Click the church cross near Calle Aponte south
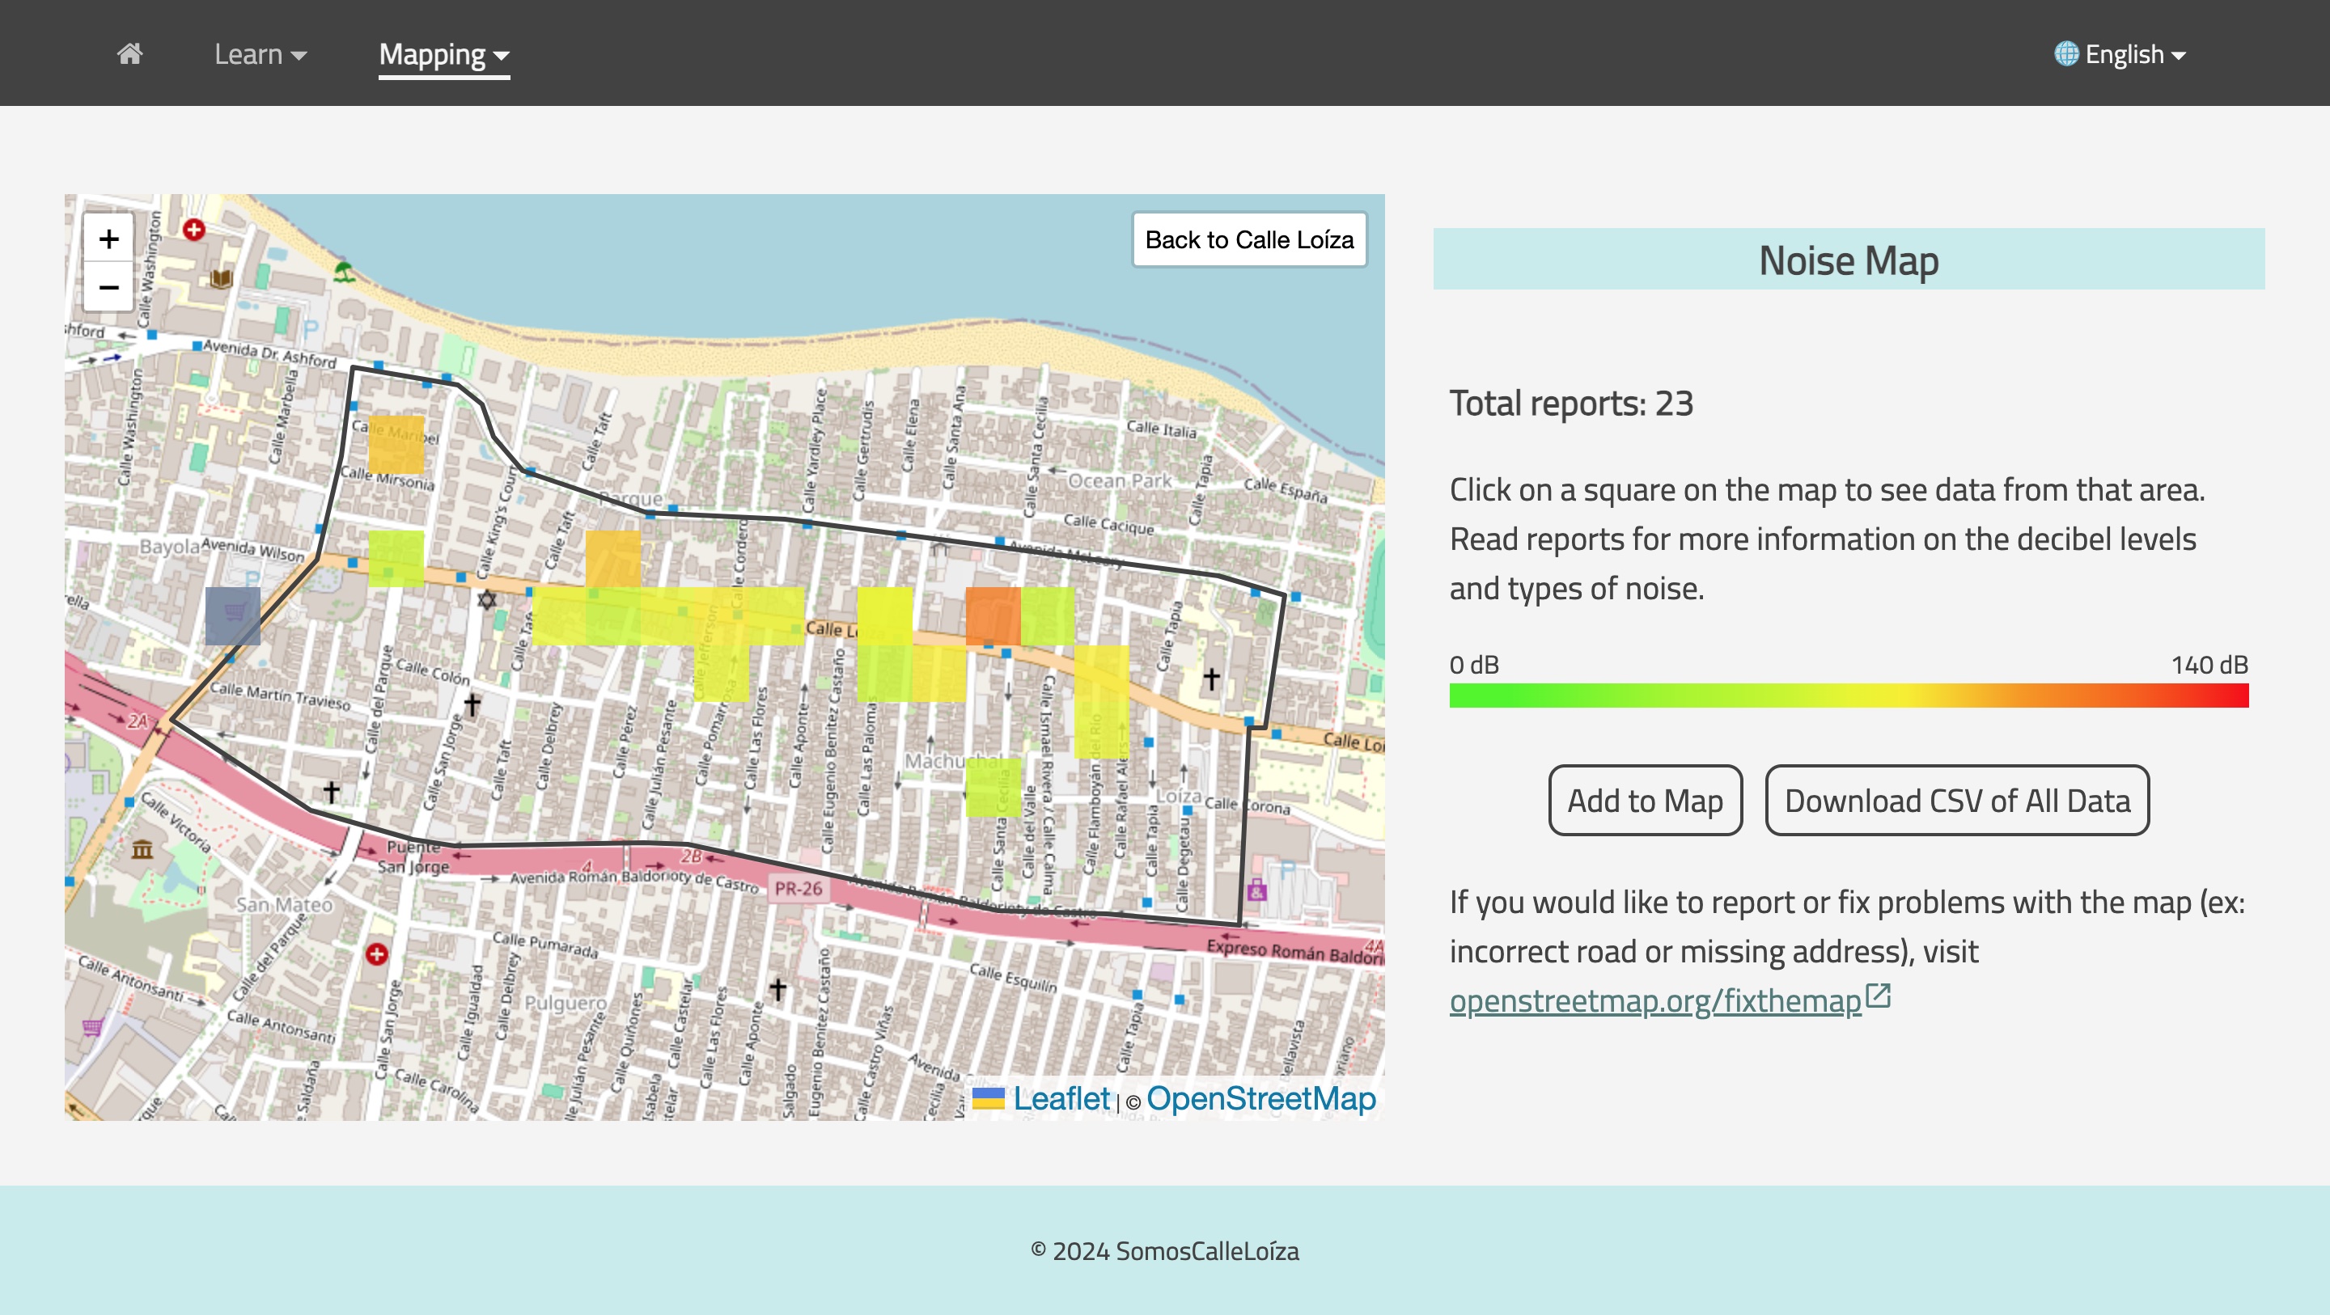The height and width of the screenshot is (1315, 2330). point(777,989)
